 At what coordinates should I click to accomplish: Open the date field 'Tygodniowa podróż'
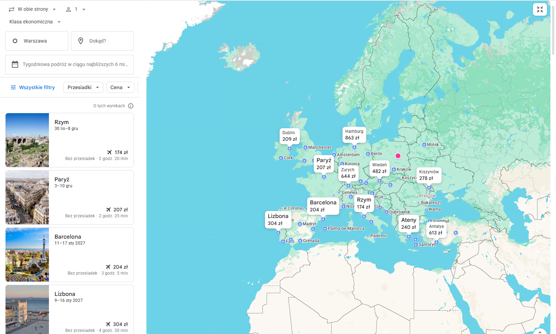(70, 65)
